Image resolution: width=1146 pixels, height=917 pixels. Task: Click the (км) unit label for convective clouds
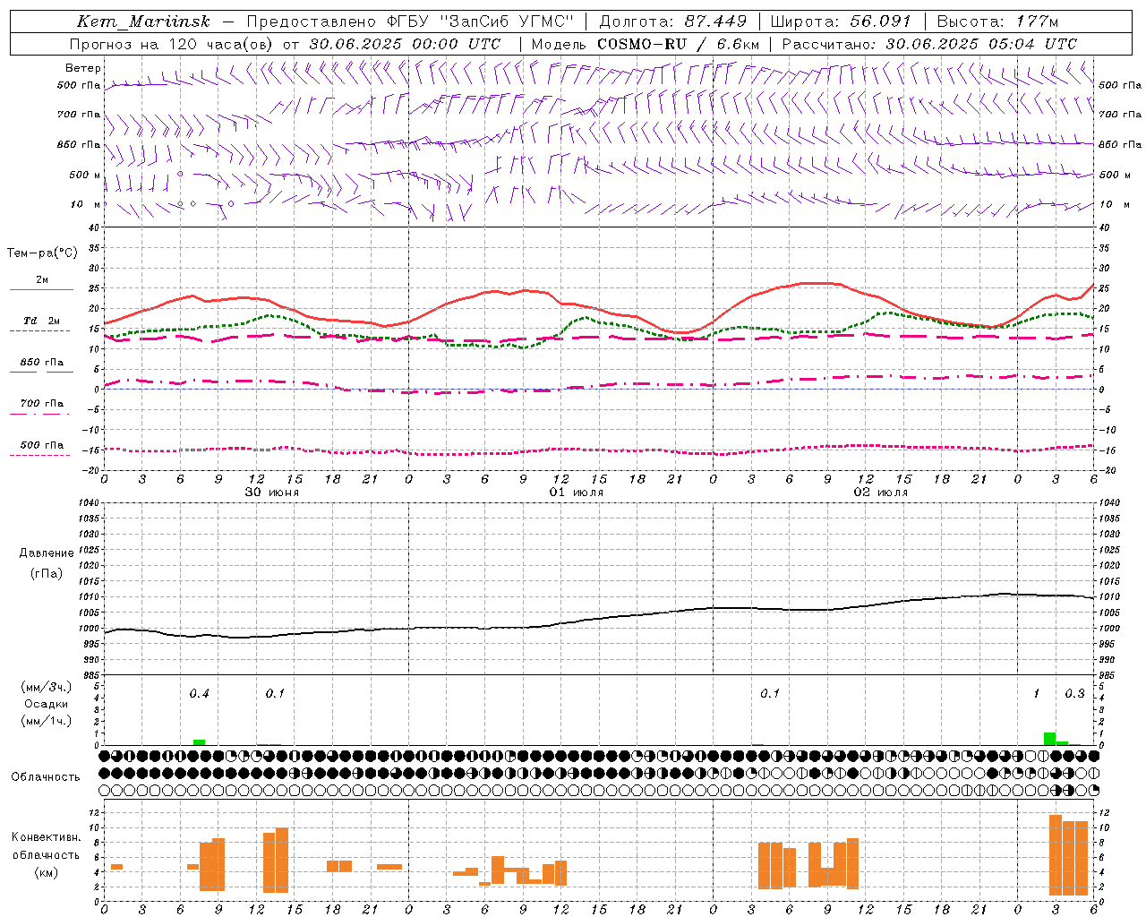pos(46,872)
